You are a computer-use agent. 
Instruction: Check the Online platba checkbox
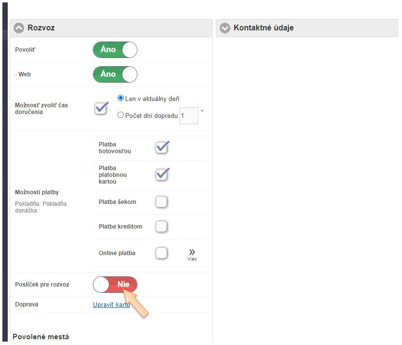162,253
